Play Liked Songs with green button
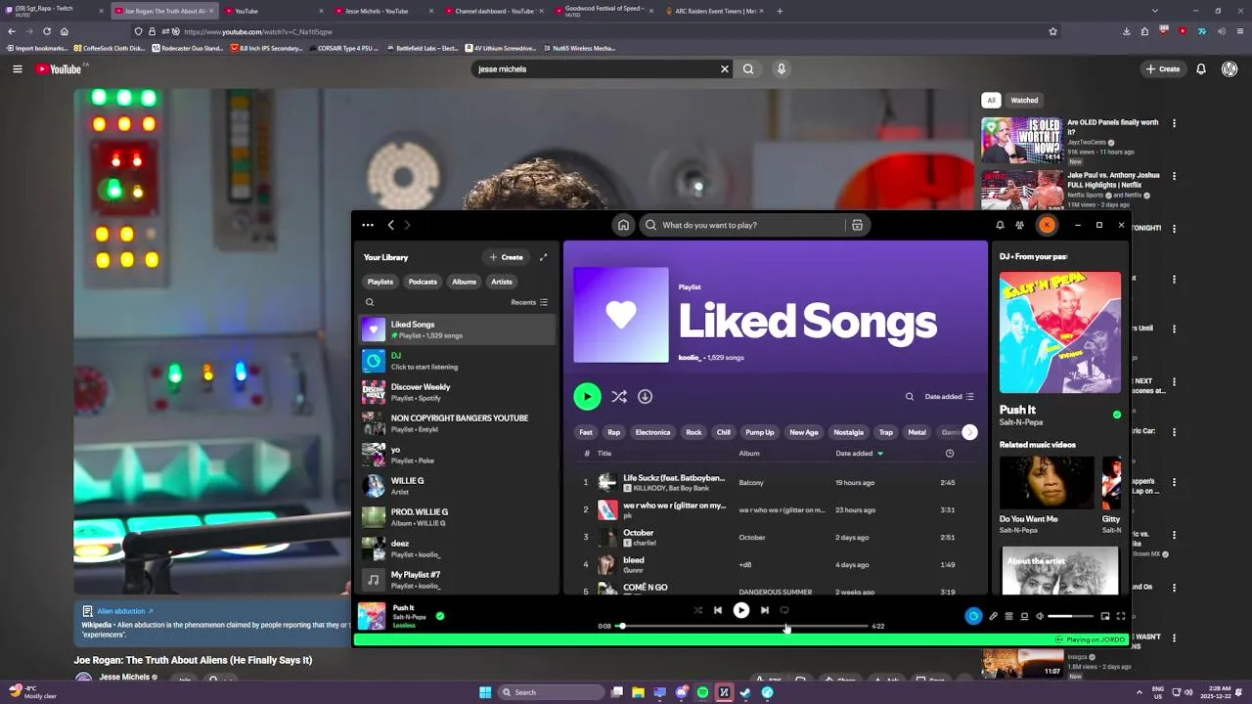 pos(587,396)
